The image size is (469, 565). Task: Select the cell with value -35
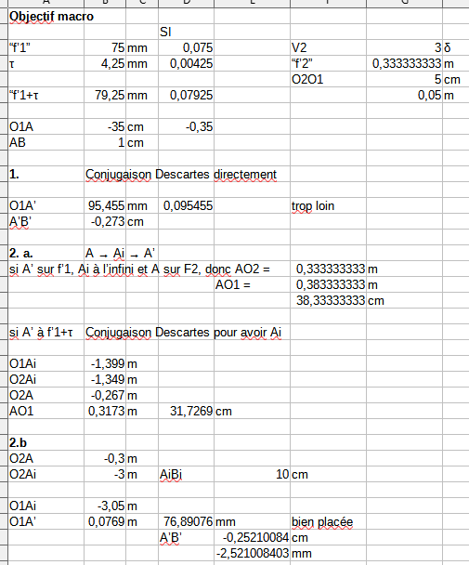(105, 126)
